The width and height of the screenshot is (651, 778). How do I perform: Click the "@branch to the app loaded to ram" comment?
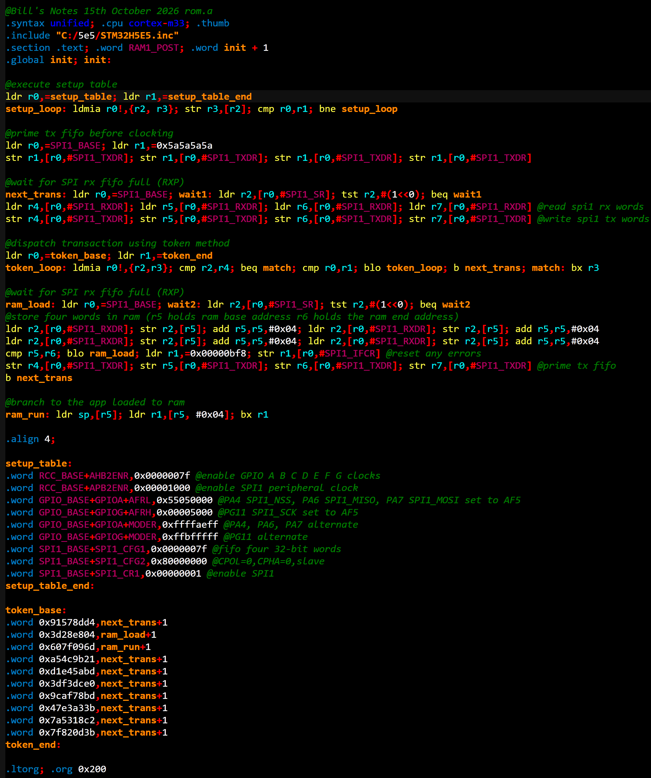click(x=95, y=402)
